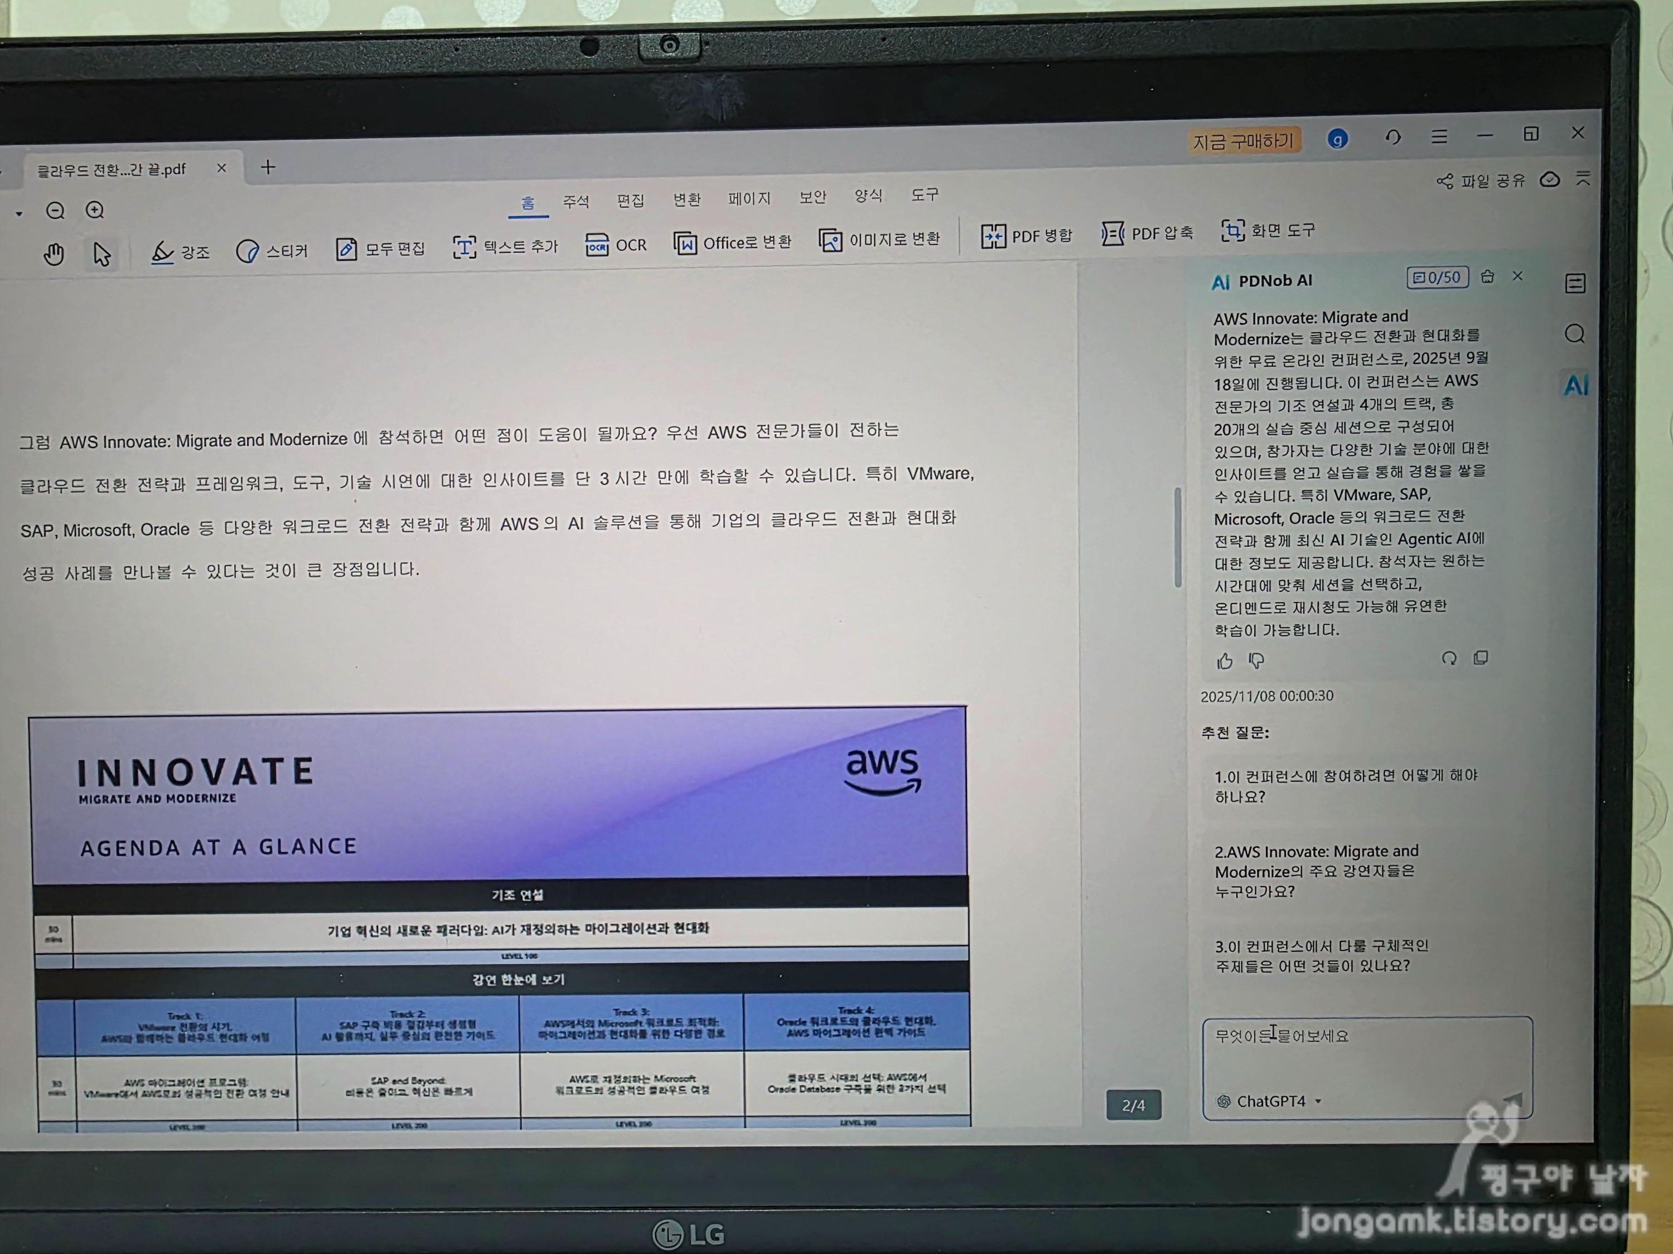This screenshot has width=1673, height=1254.
Task: Click the PDNob AI panel title
Action: pyautogui.click(x=1275, y=281)
